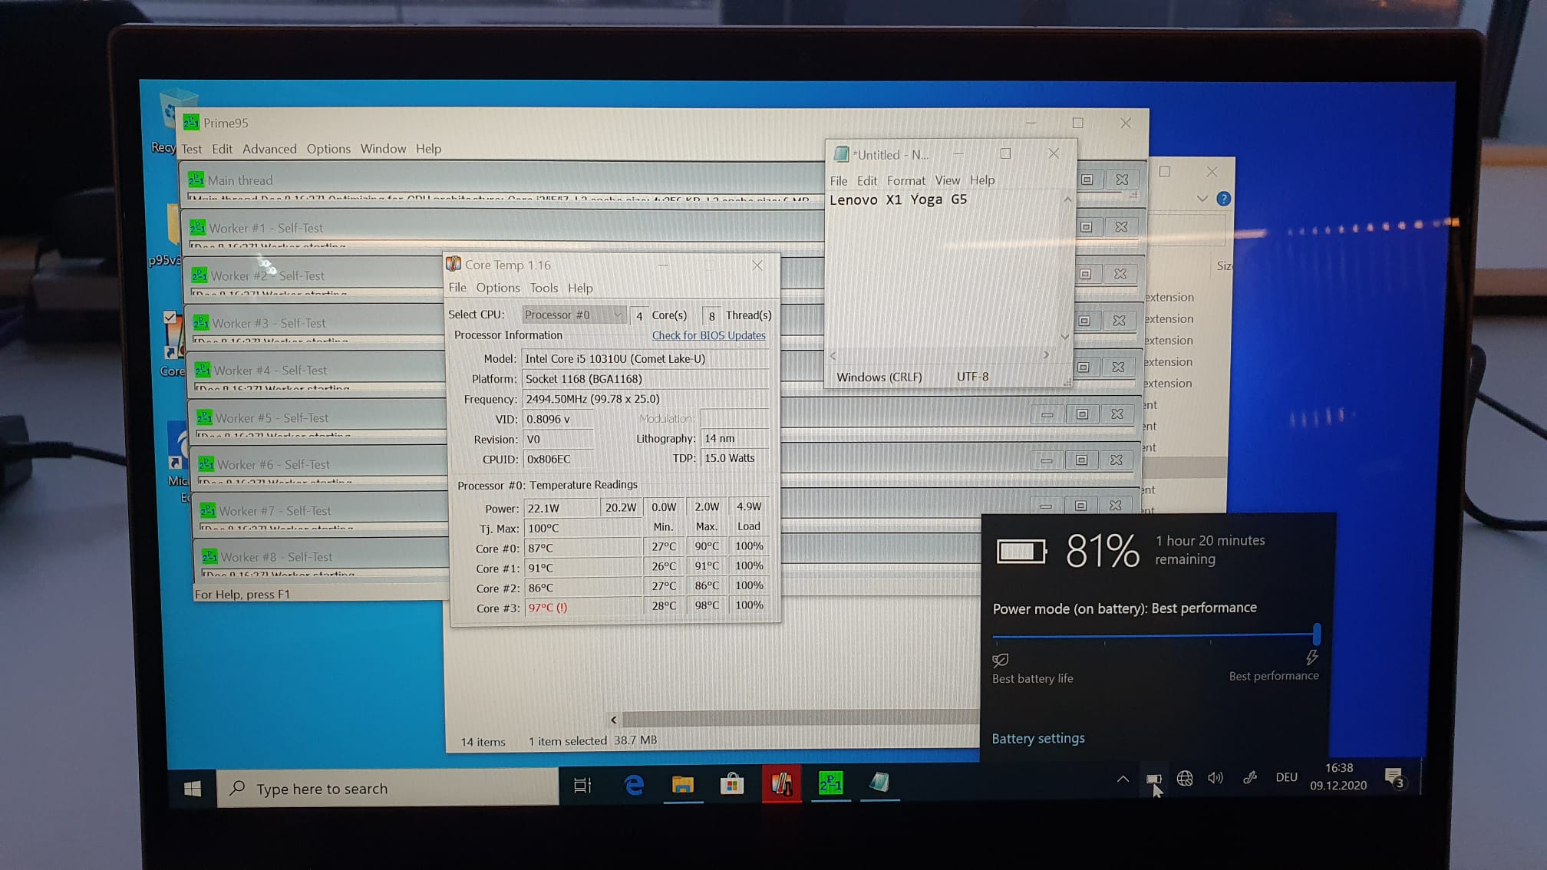Screen dimensions: 1547x870
Task: Click the Core Temp taskbar icon
Action: click(781, 784)
